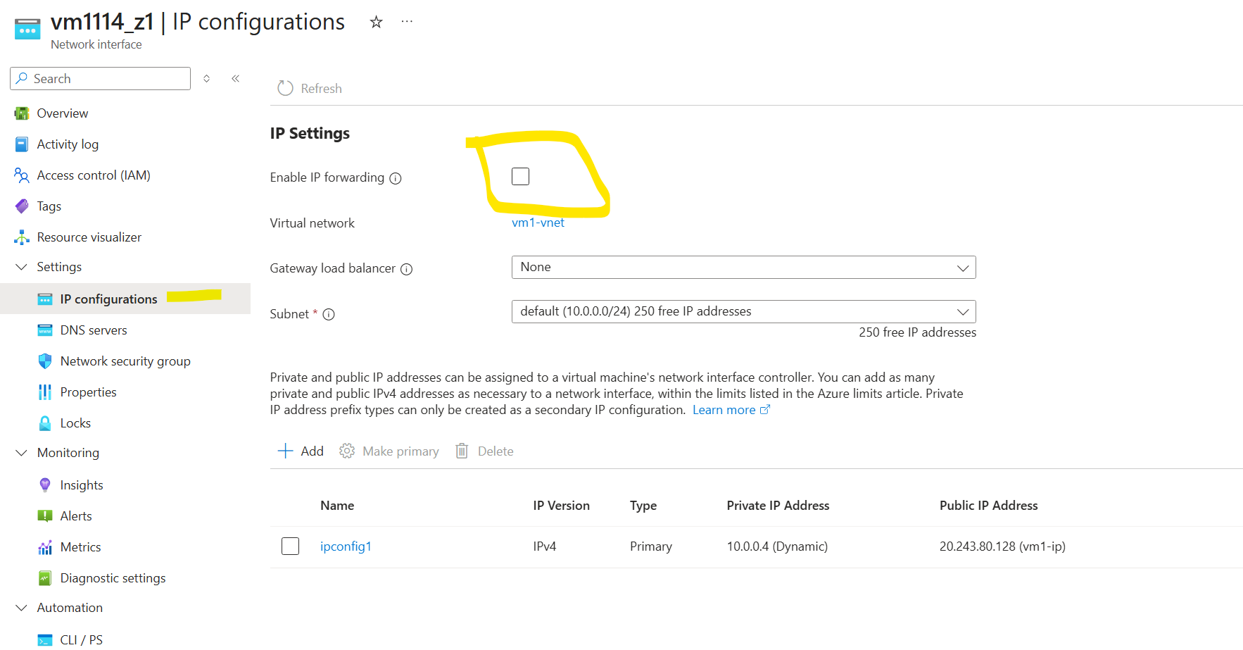1243x650 pixels.
Task: Click the Overview icon in sidebar
Action: click(22, 113)
